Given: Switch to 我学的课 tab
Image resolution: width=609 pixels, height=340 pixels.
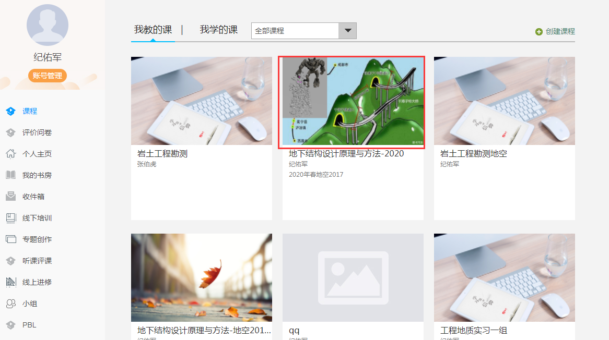Looking at the screenshot, I should click(x=218, y=30).
